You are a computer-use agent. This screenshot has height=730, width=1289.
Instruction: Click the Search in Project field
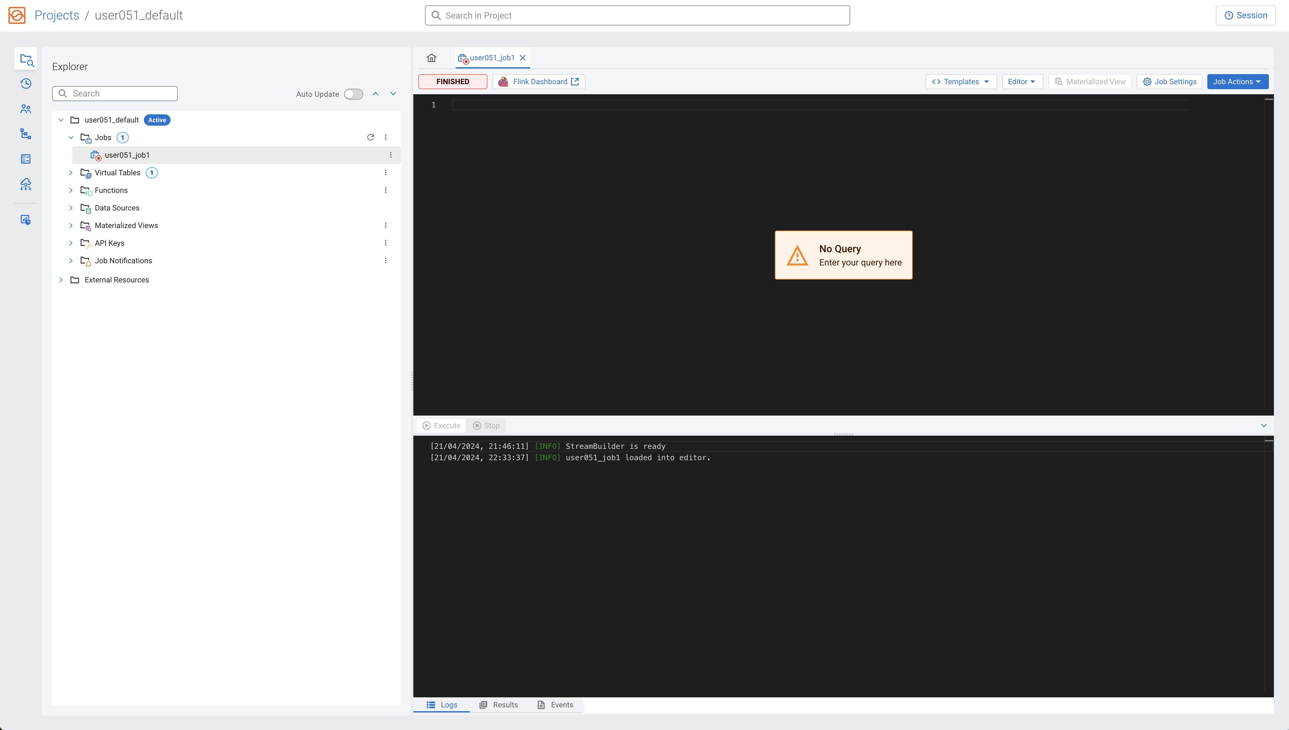pos(637,15)
